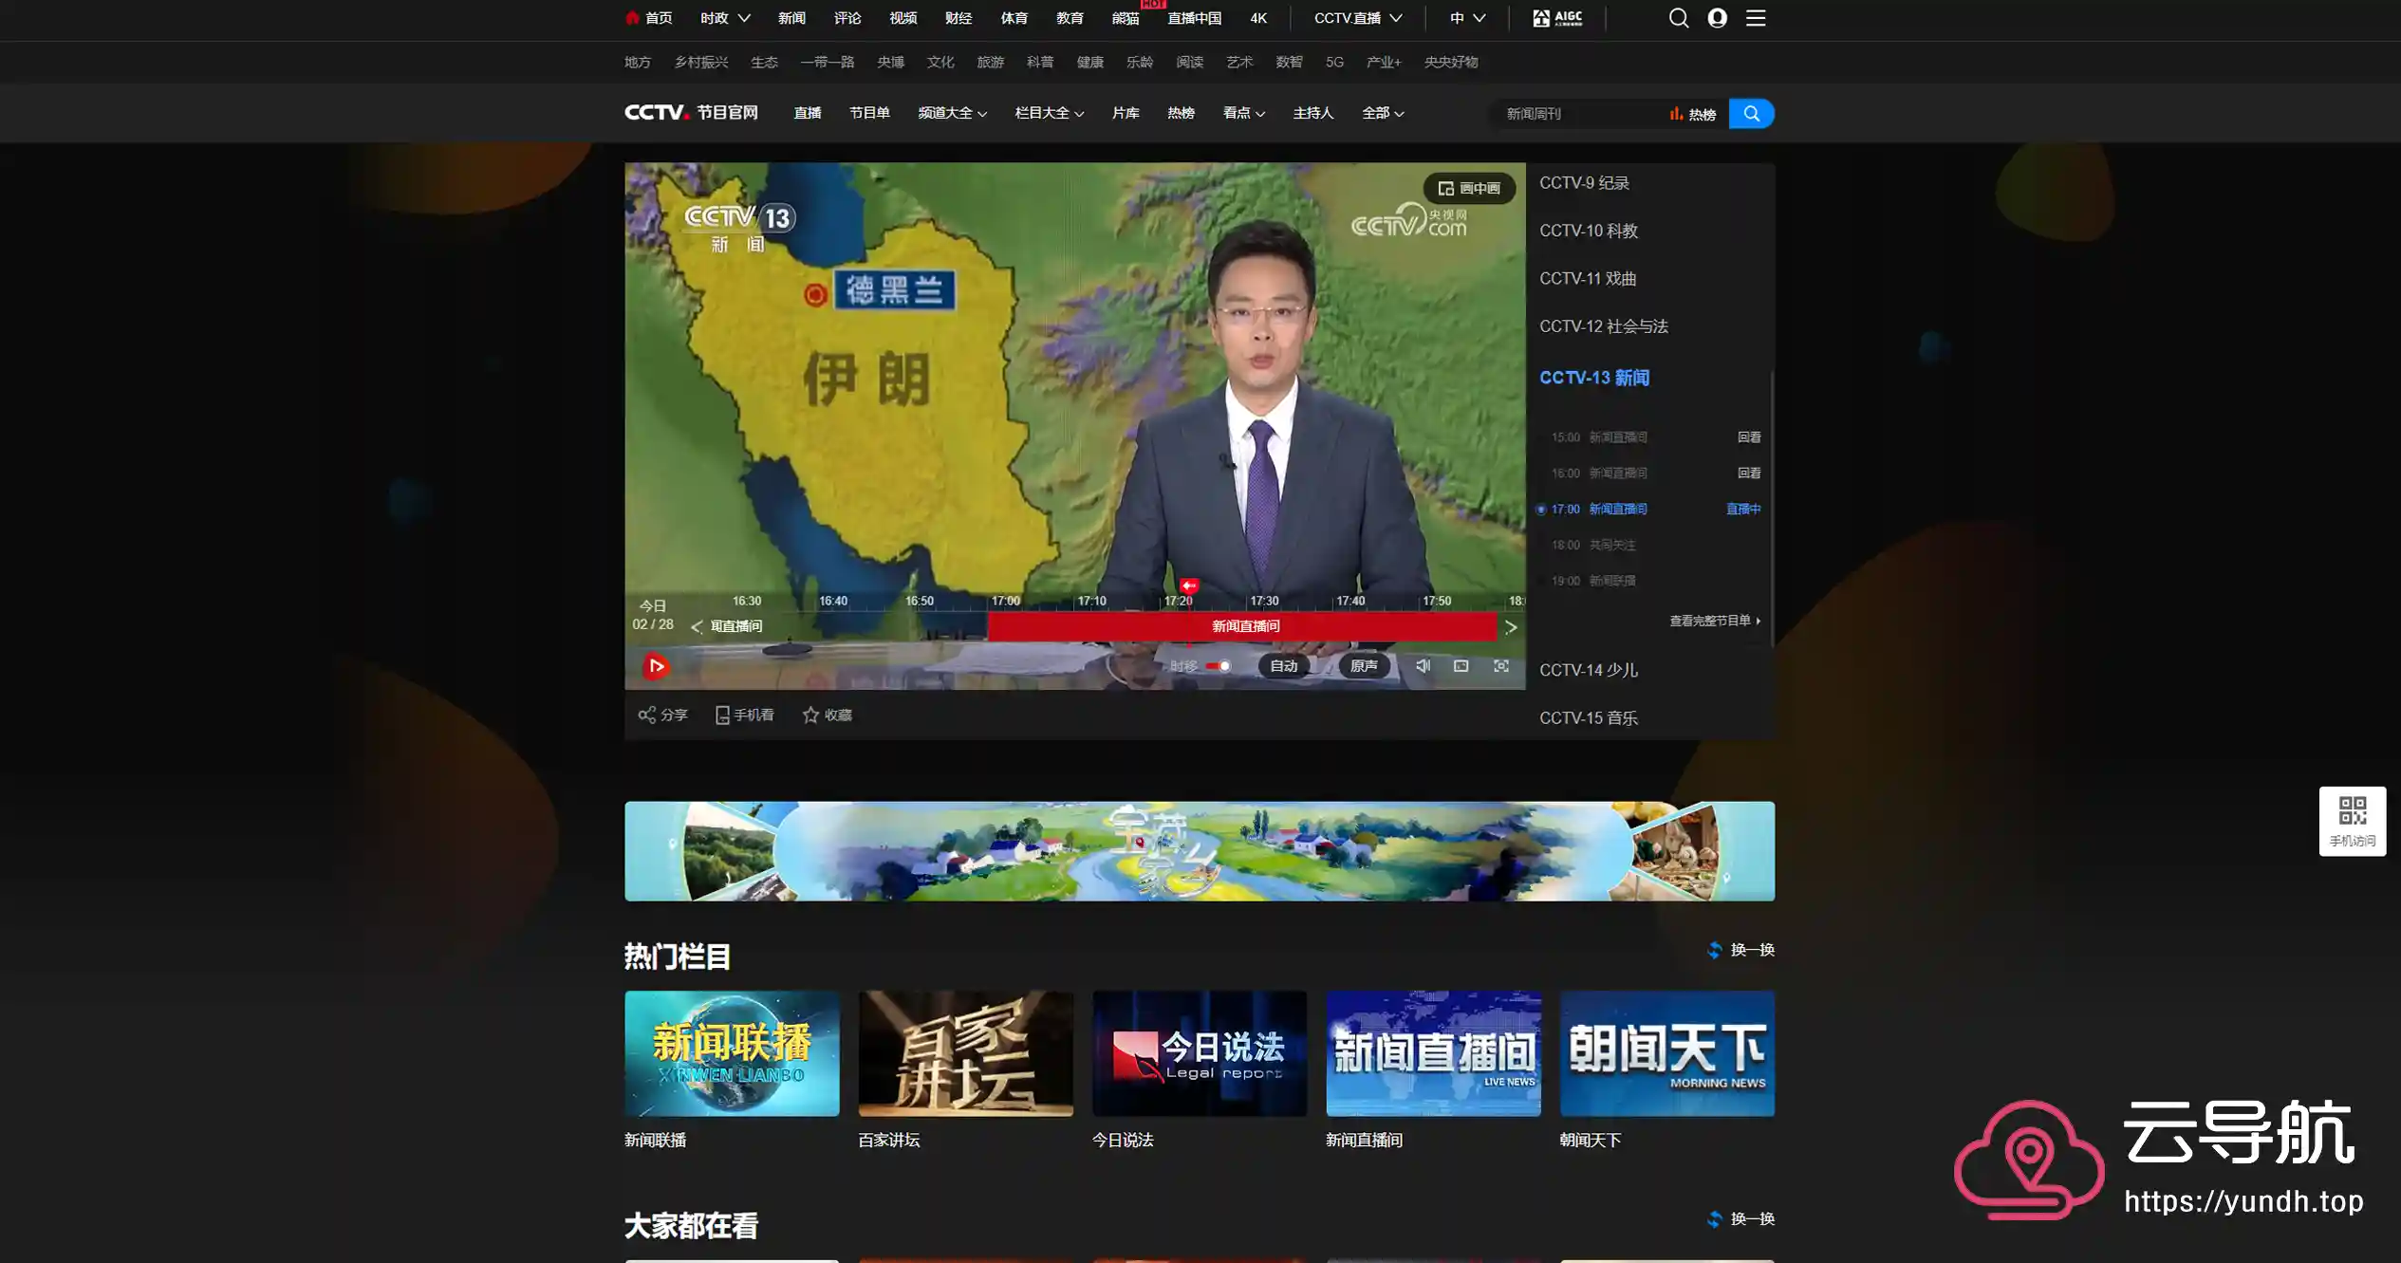
Task: Click the widescreen theater mode icon
Action: [x=1461, y=666]
